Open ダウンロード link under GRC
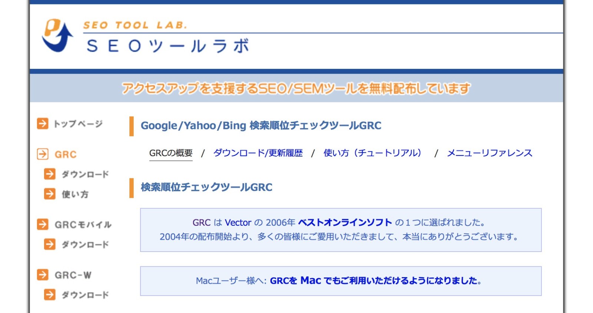Viewport: 593px width, 313px height. [x=85, y=174]
